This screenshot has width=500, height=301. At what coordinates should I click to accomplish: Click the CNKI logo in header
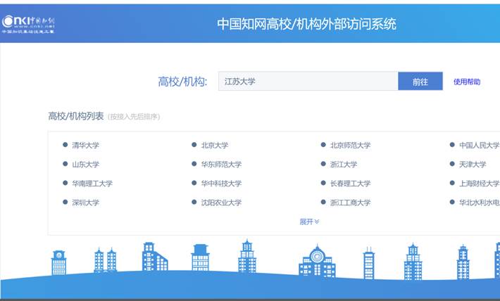[28, 24]
